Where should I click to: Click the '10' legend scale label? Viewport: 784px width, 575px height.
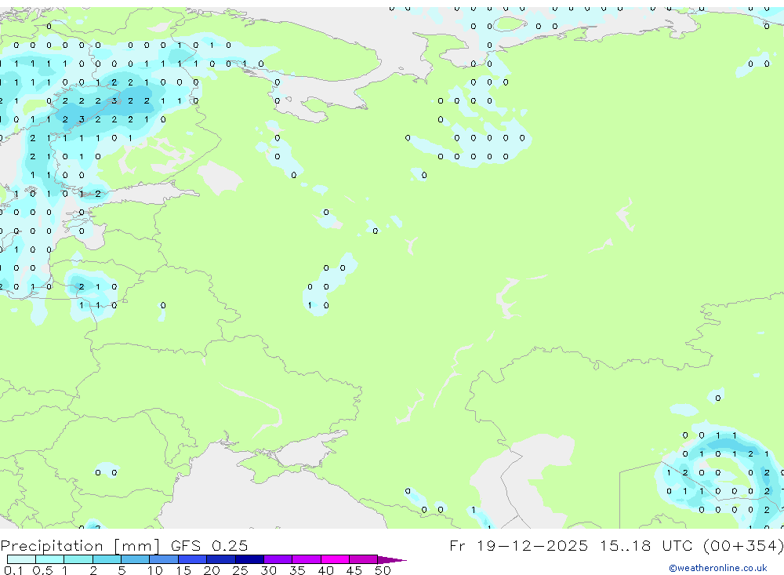point(154,570)
